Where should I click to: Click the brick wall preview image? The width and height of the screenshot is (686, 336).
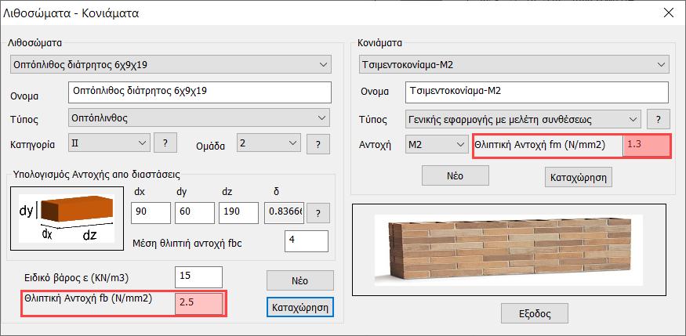(x=510, y=250)
